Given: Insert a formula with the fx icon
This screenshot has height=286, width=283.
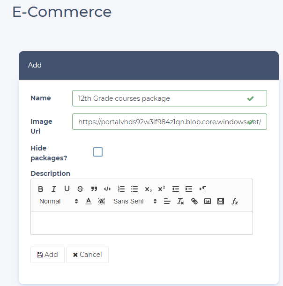Looking at the screenshot, I should [235, 201].
